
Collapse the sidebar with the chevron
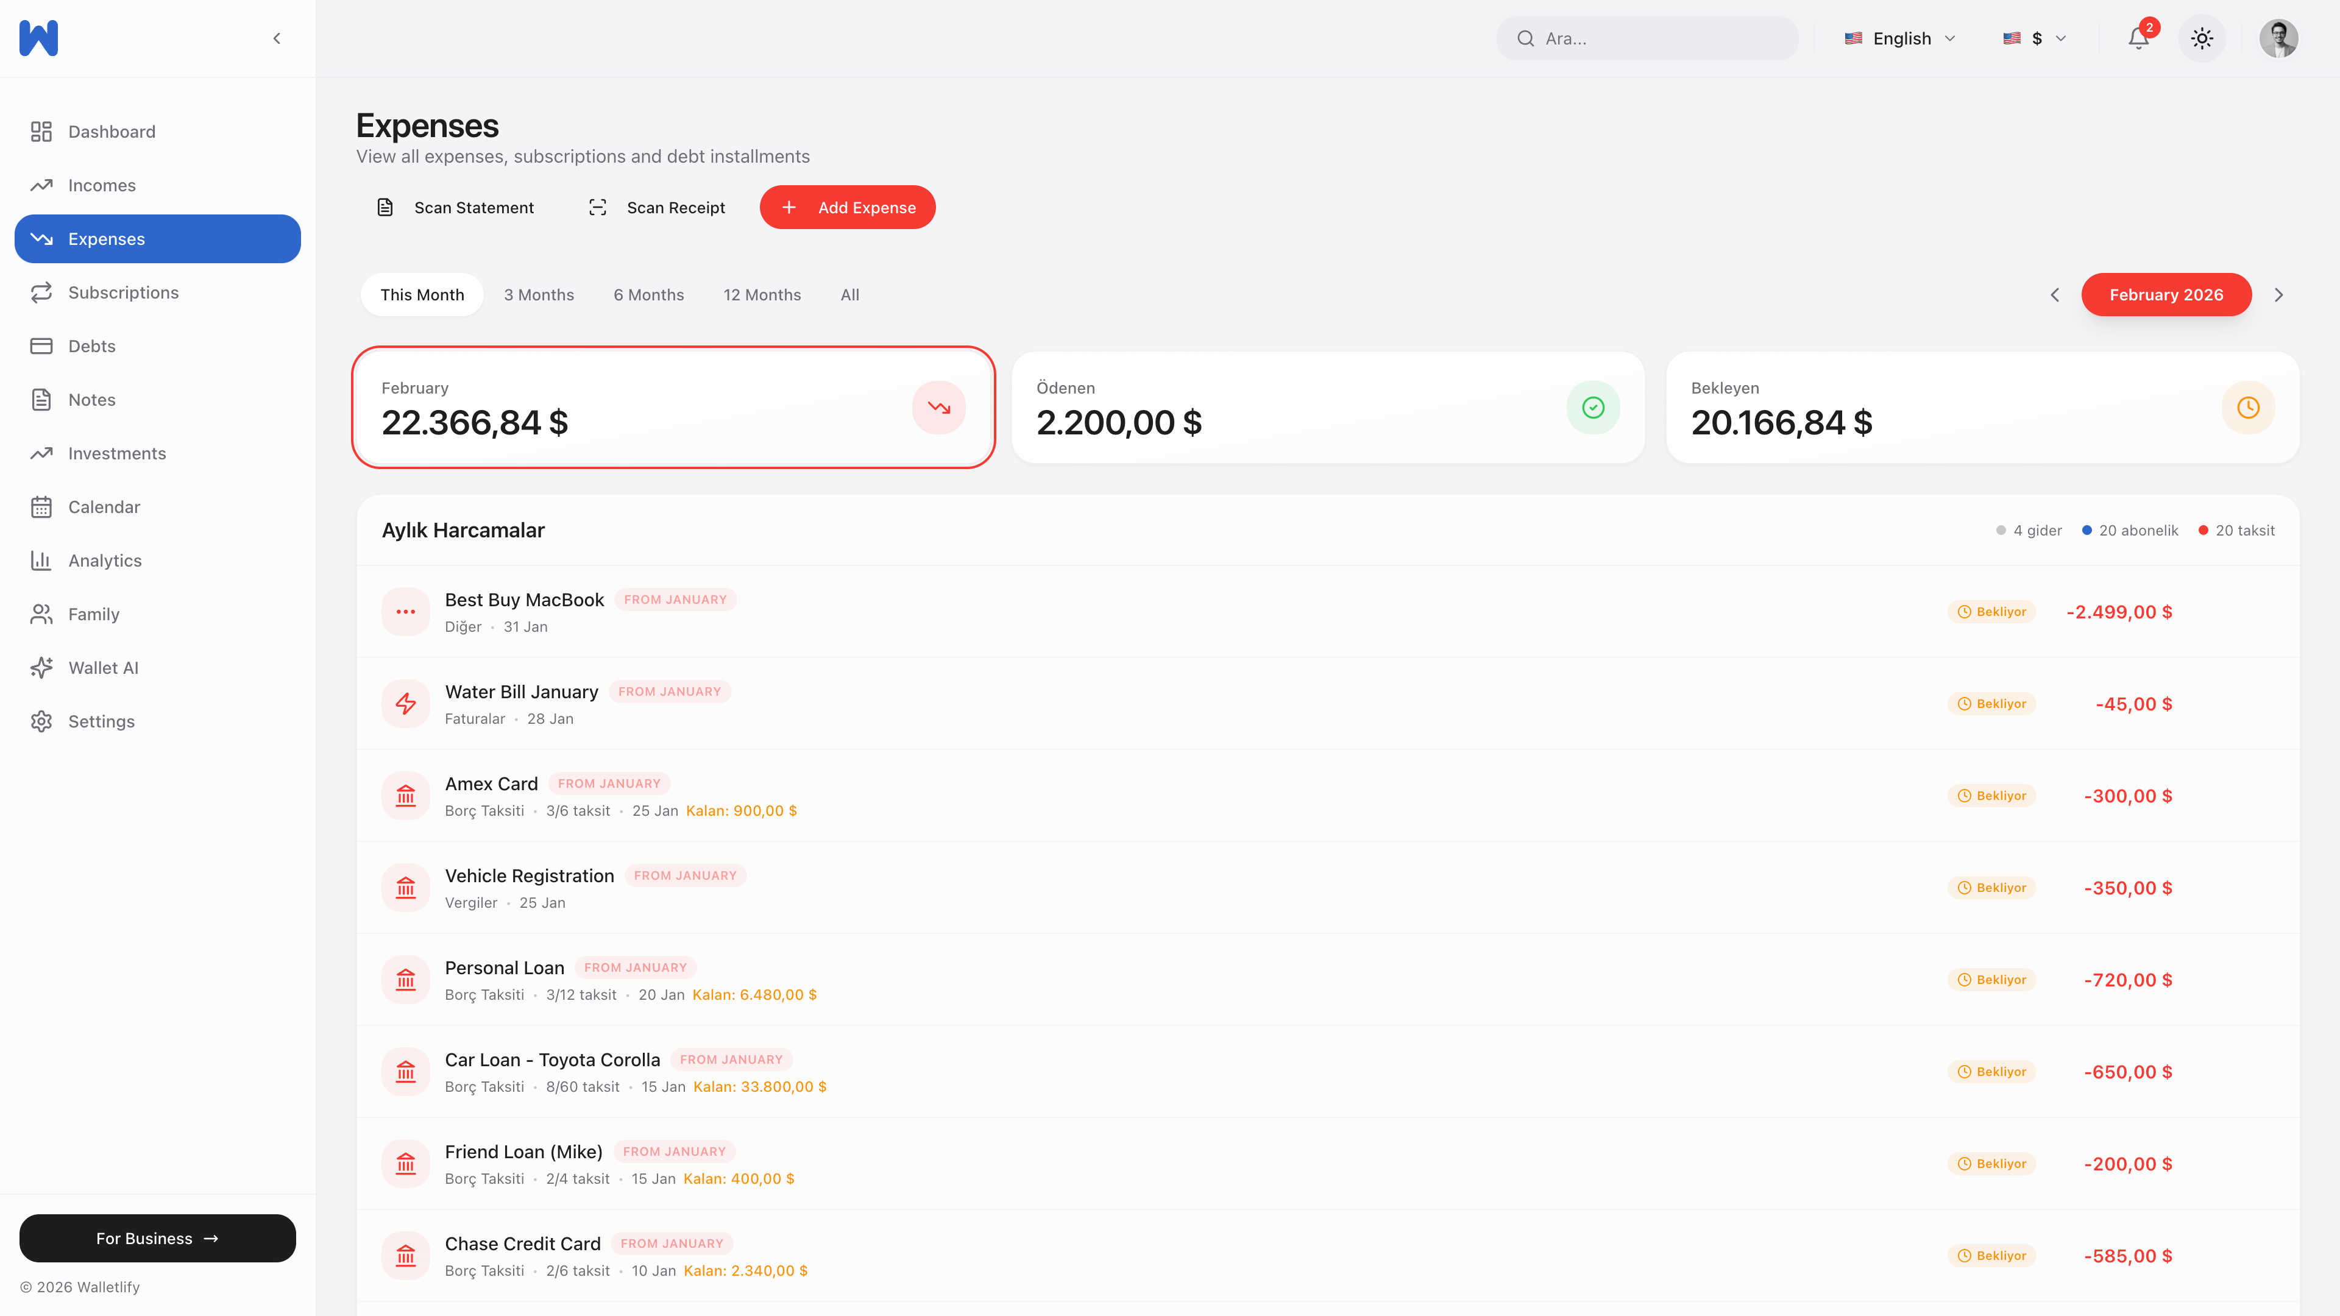[x=277, y=38]
